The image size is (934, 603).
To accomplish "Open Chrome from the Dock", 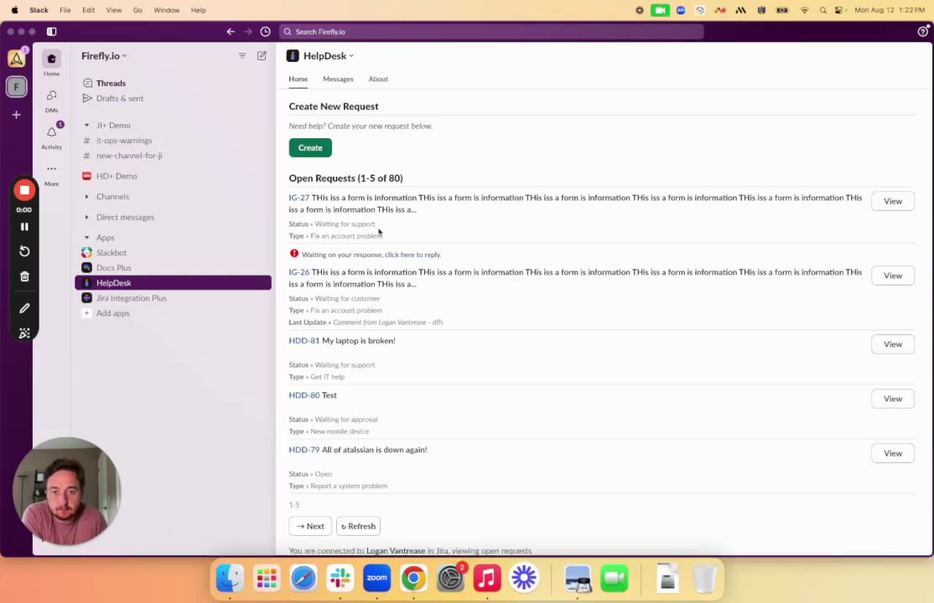I will (413, 578).
